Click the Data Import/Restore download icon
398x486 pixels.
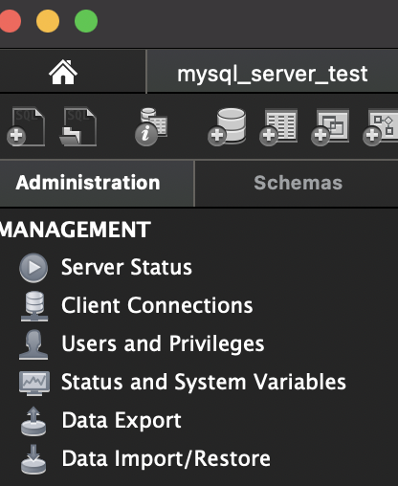tap(33, 459)
